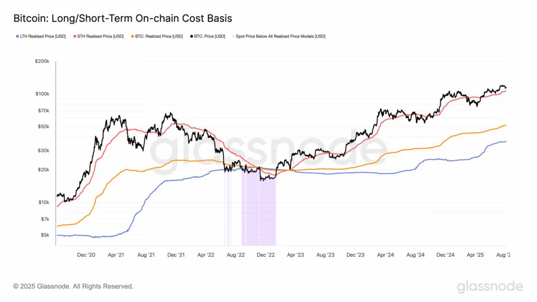Select the $100k y-axis label
The width and height of the screenshot is (537, 302).
(x=42, y=94)
